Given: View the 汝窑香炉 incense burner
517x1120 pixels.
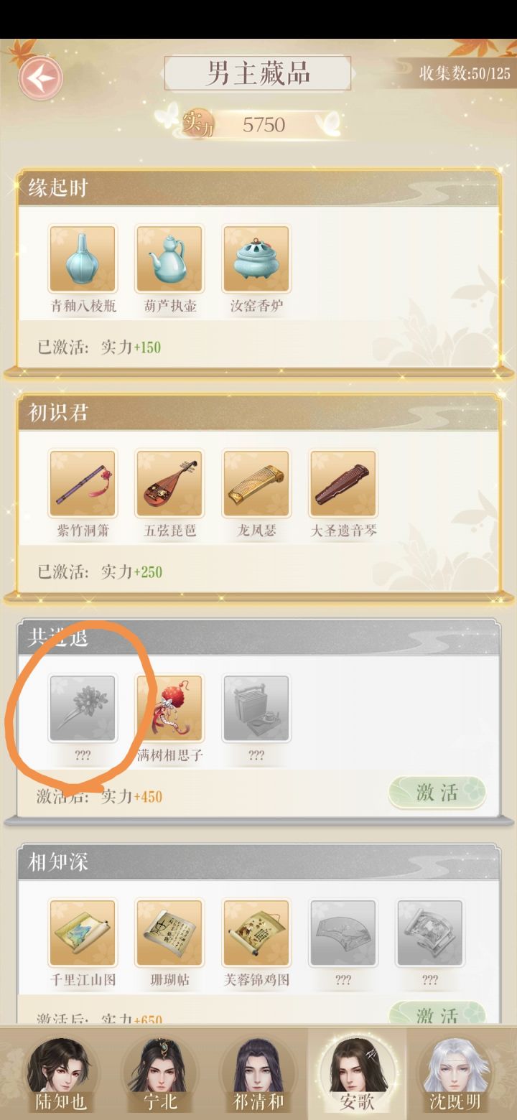Looking at the screenshot, I should (256, 258).
